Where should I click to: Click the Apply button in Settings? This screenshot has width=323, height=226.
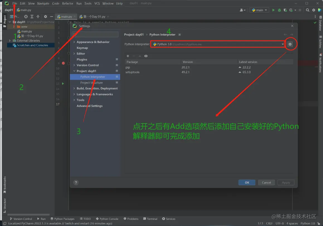click(x=286, y=182)
